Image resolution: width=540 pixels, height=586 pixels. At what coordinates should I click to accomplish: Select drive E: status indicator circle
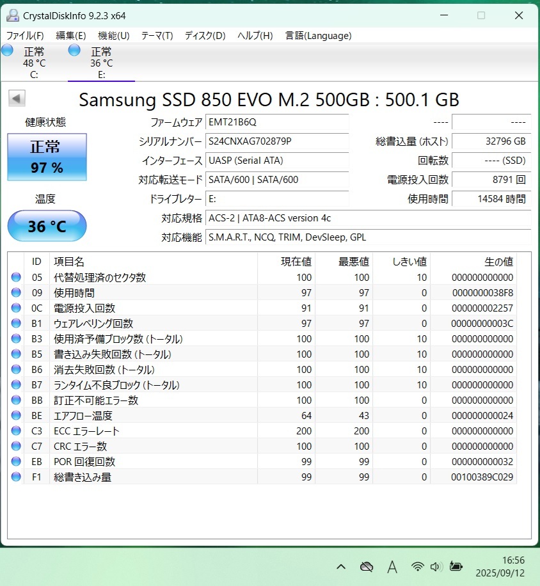click(74, 50)
